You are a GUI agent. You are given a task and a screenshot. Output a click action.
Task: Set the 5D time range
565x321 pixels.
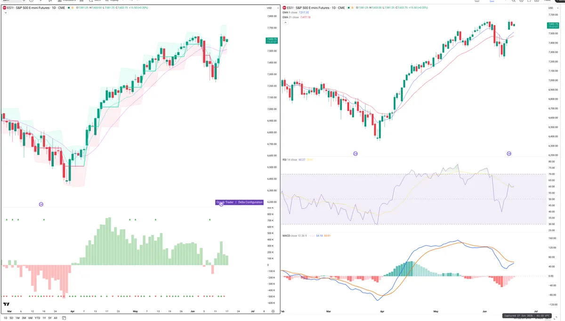coord(11,318)
